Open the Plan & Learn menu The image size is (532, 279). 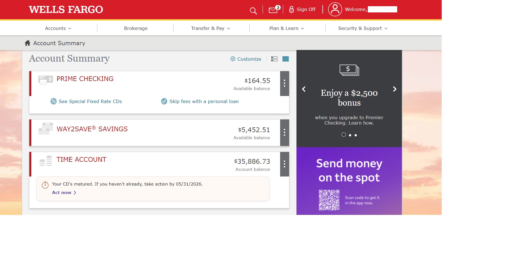(x=287, y=28)
